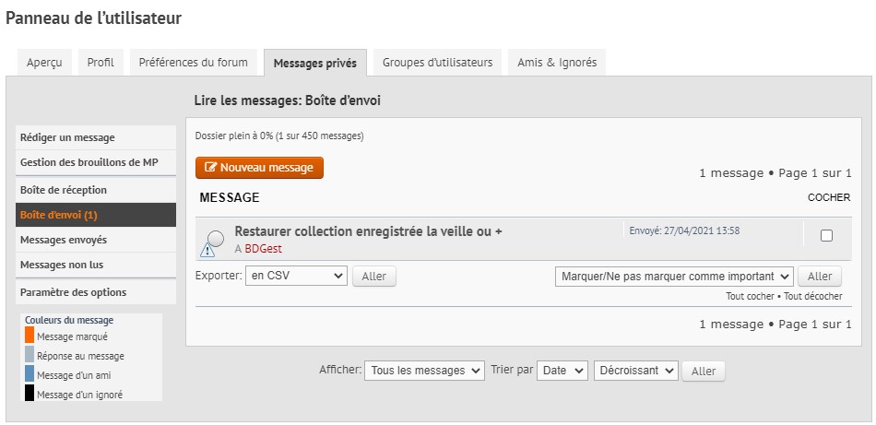The height and width of the screenshot is (425, 876).
Task: Switch to the Profil tab
Action: click(x=101, y=63)
